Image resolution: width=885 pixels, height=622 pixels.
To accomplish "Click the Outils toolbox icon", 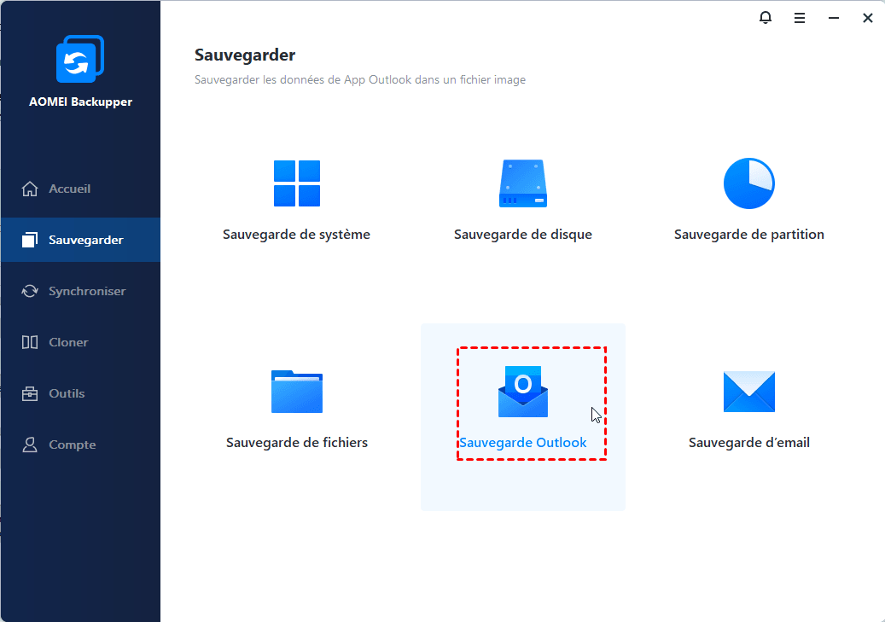I will click(x=30, y=393).
